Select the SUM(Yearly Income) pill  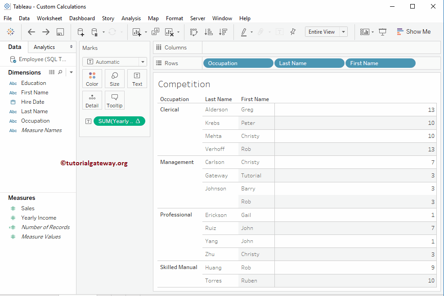119,121
